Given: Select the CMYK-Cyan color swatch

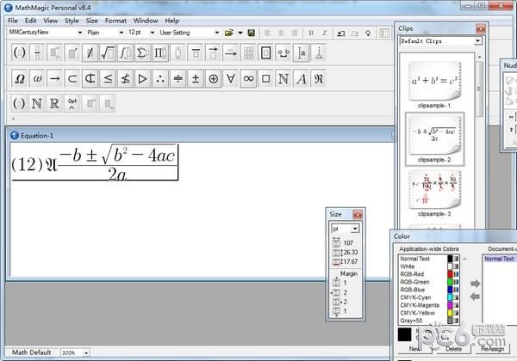Looking at the screenshot, I should [x=450, y=297].
